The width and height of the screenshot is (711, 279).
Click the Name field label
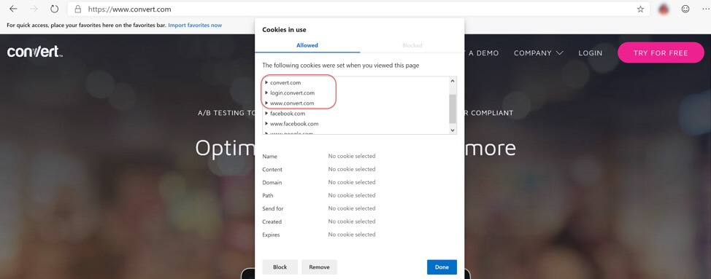coord(270,157)
